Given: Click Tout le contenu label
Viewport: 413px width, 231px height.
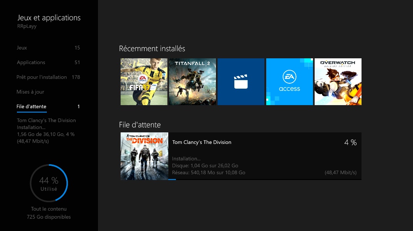Looking at the screenshot, I should pos(49,209).
